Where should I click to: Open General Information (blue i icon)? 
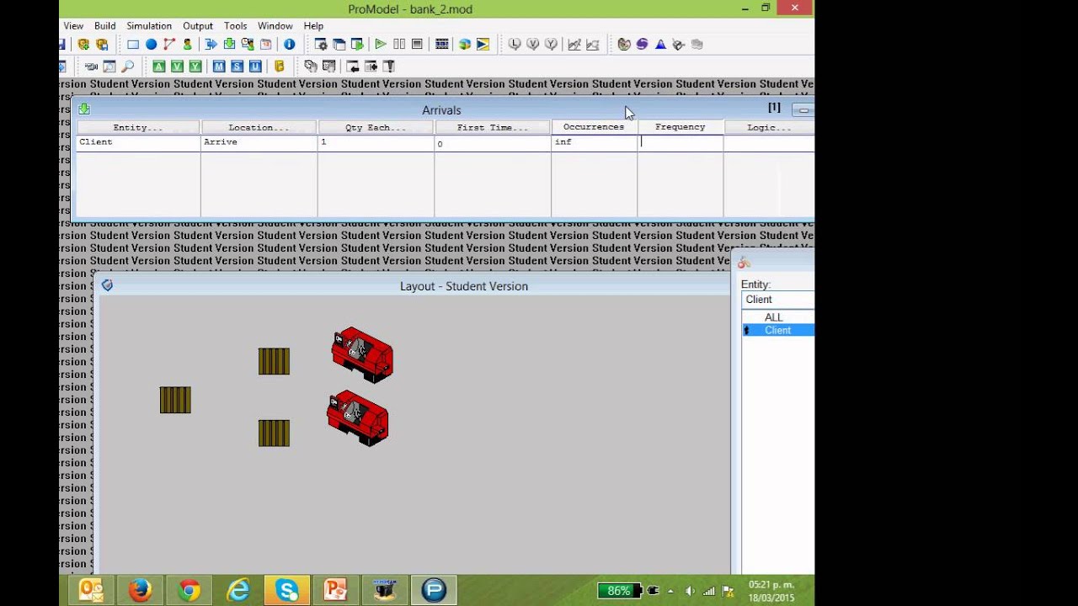tap(289, 45)
